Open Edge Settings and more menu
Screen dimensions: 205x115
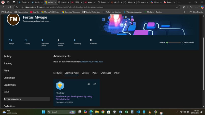pos(197,7)
